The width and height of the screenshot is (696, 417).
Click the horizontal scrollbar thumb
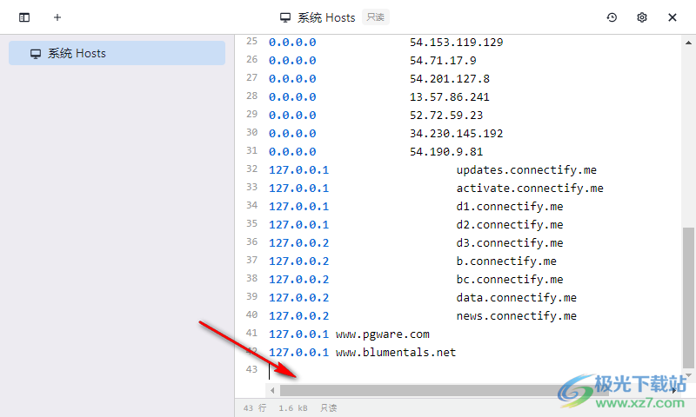[444, 390]
